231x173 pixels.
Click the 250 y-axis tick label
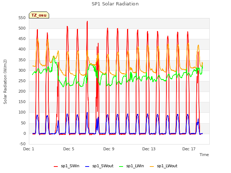[22, 81]
